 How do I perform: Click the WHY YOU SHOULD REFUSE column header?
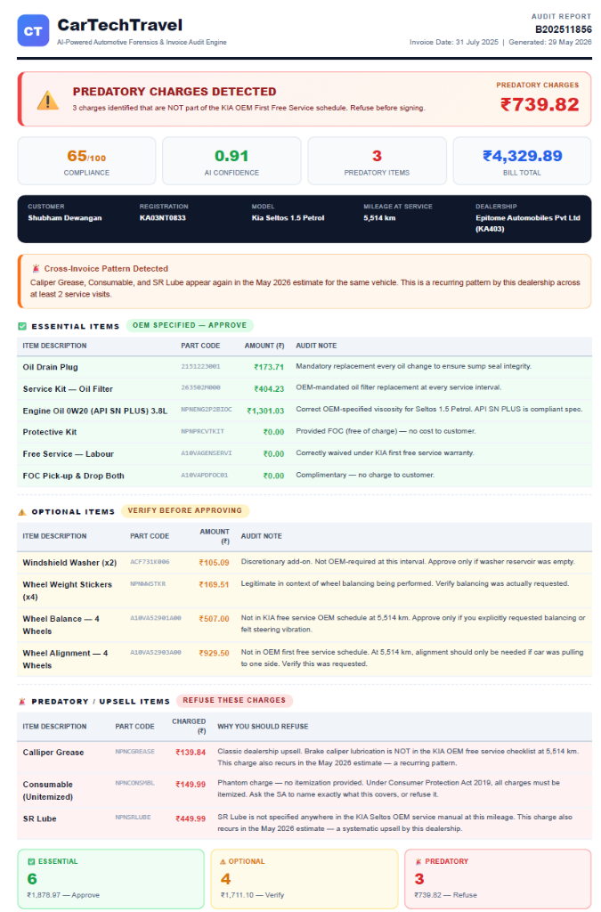263,727
